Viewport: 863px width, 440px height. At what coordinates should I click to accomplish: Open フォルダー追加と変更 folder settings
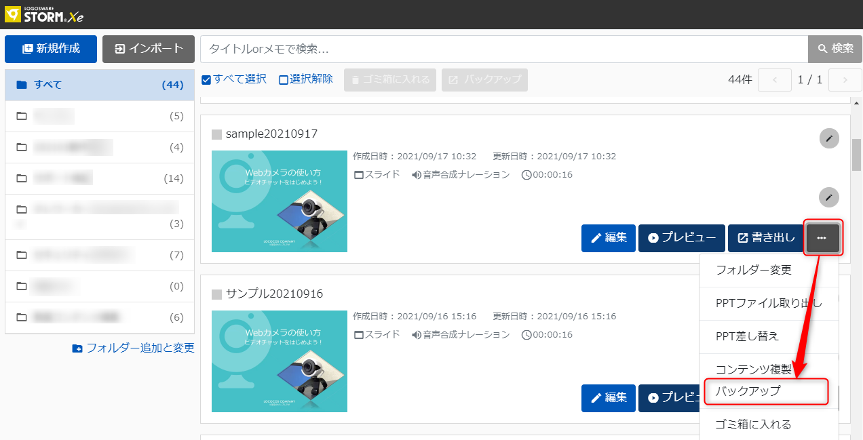pyautogui.click(x=133, y=348)
